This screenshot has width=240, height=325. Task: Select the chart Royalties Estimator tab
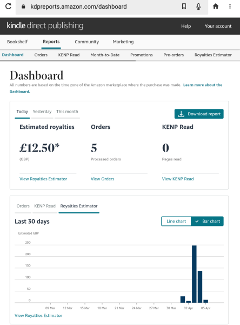point(79,206)
